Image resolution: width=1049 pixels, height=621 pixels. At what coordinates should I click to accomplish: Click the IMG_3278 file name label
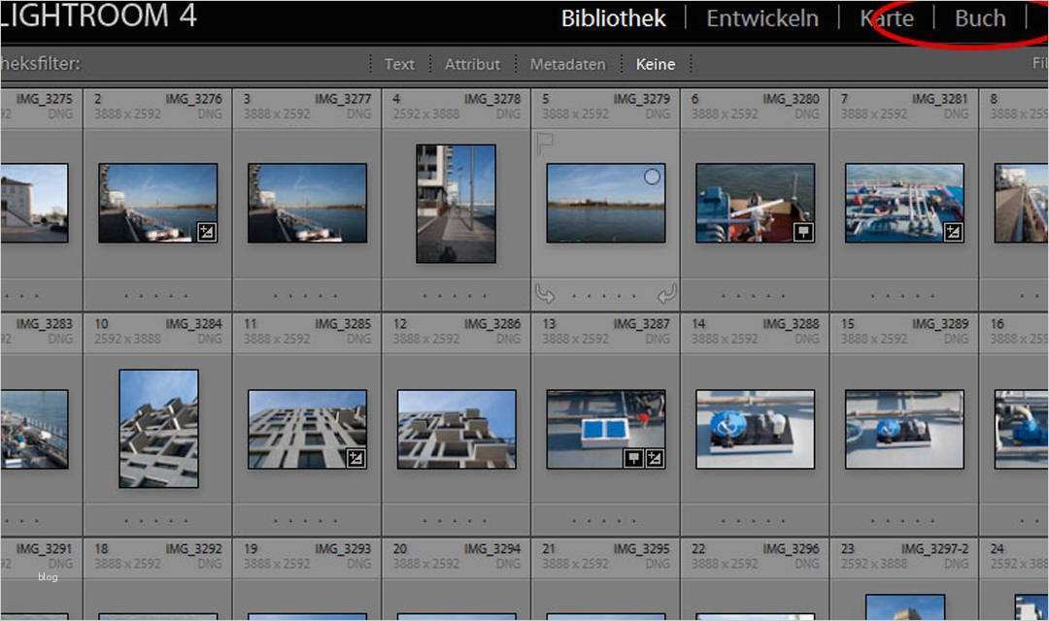(x=491, y=99)
